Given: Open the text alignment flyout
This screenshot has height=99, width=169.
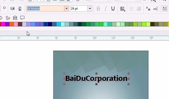Looking at the screenshot, I should (x=123, y=9).
